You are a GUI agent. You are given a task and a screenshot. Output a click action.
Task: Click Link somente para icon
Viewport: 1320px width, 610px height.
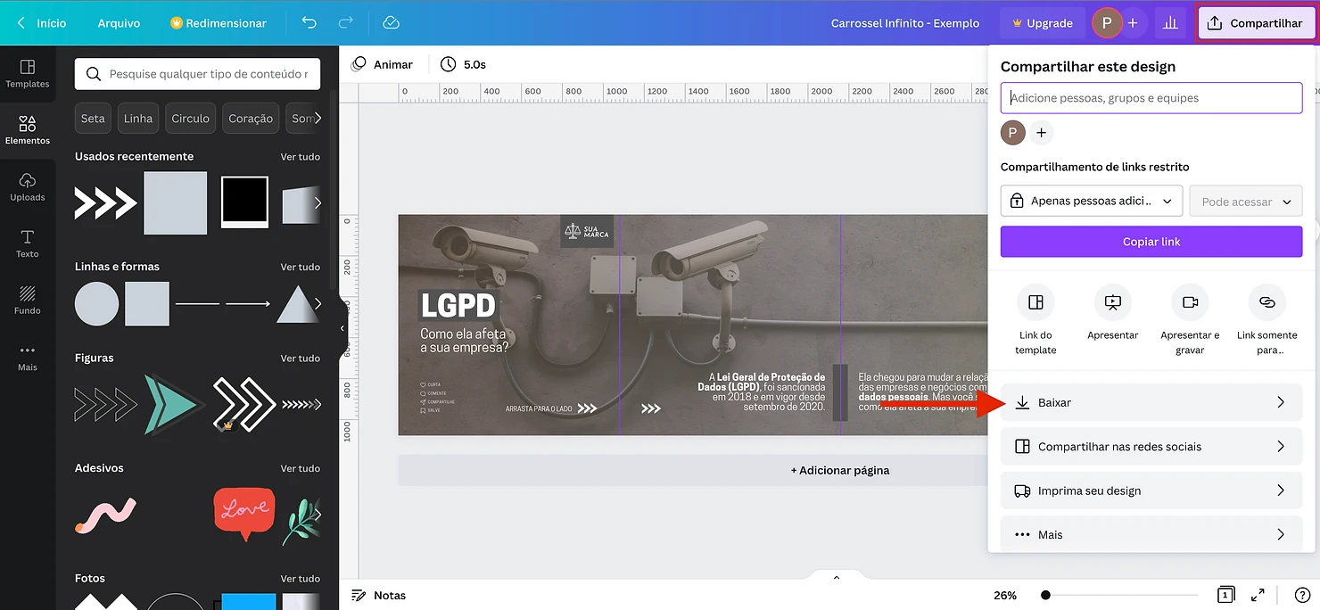point(1266,303)
